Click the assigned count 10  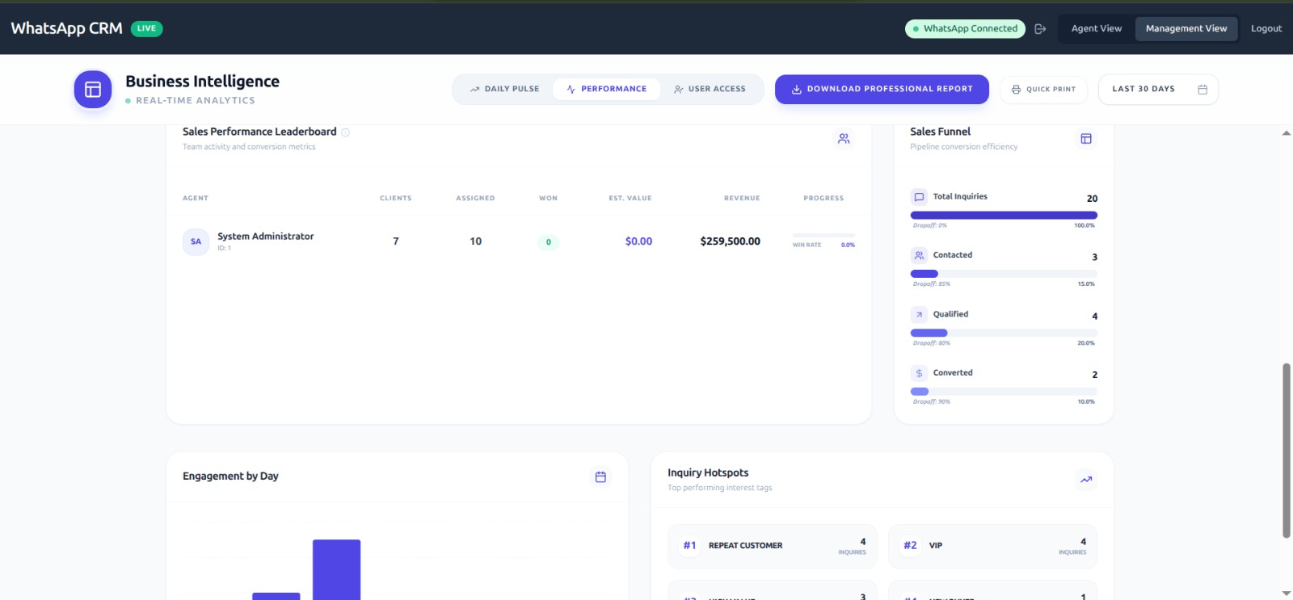(x=476, y=241)
